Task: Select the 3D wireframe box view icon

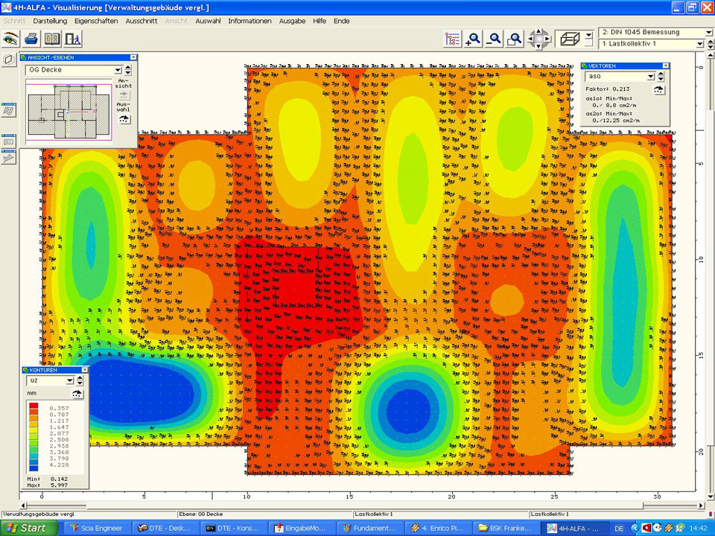Action: point(570,39)
